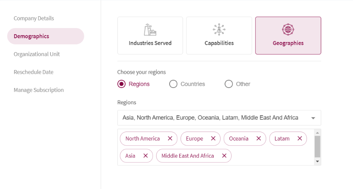
Task: Open Manage Subscription from sidebar
Action: [x=39, y=90]
